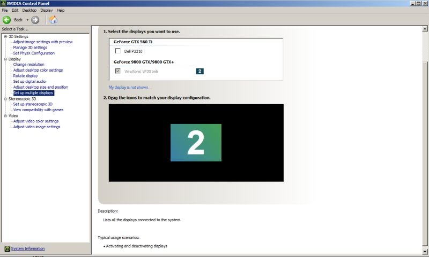Screen dimensions: 429x257
Task: Open Adjust video image settings
Action: 36,127
